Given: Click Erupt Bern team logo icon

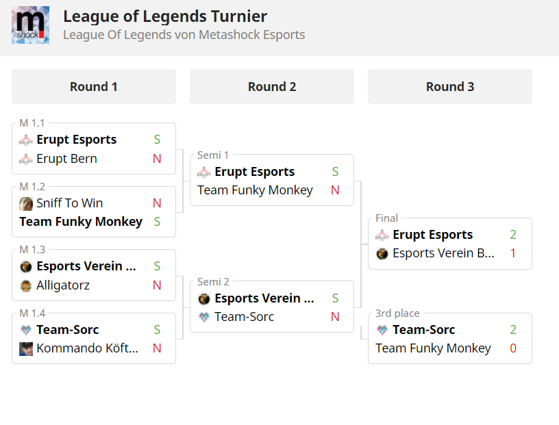Looking at the screenshot, I should [26, 159].
